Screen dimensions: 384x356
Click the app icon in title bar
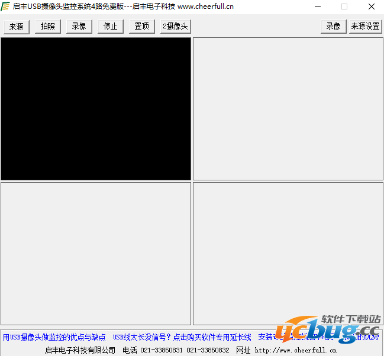[x=5, y=7]
